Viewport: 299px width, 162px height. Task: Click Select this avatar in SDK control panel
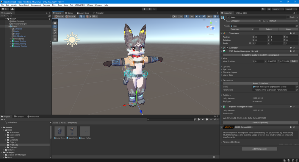click(260, 55)
